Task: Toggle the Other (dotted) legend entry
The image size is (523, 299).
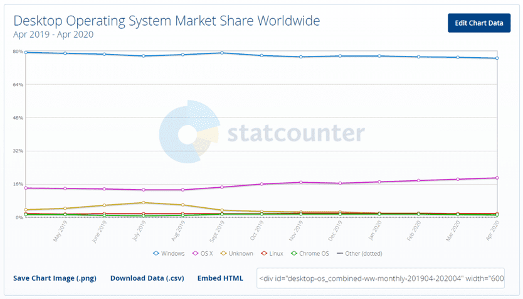Action: click(341, 254)
